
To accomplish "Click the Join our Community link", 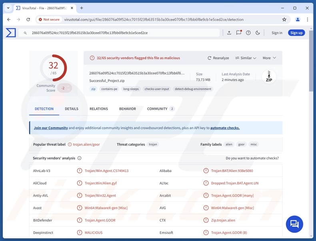I will coord(51,128).
